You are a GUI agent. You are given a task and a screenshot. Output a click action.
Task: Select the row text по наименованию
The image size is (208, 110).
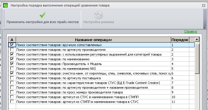(53, 59)
